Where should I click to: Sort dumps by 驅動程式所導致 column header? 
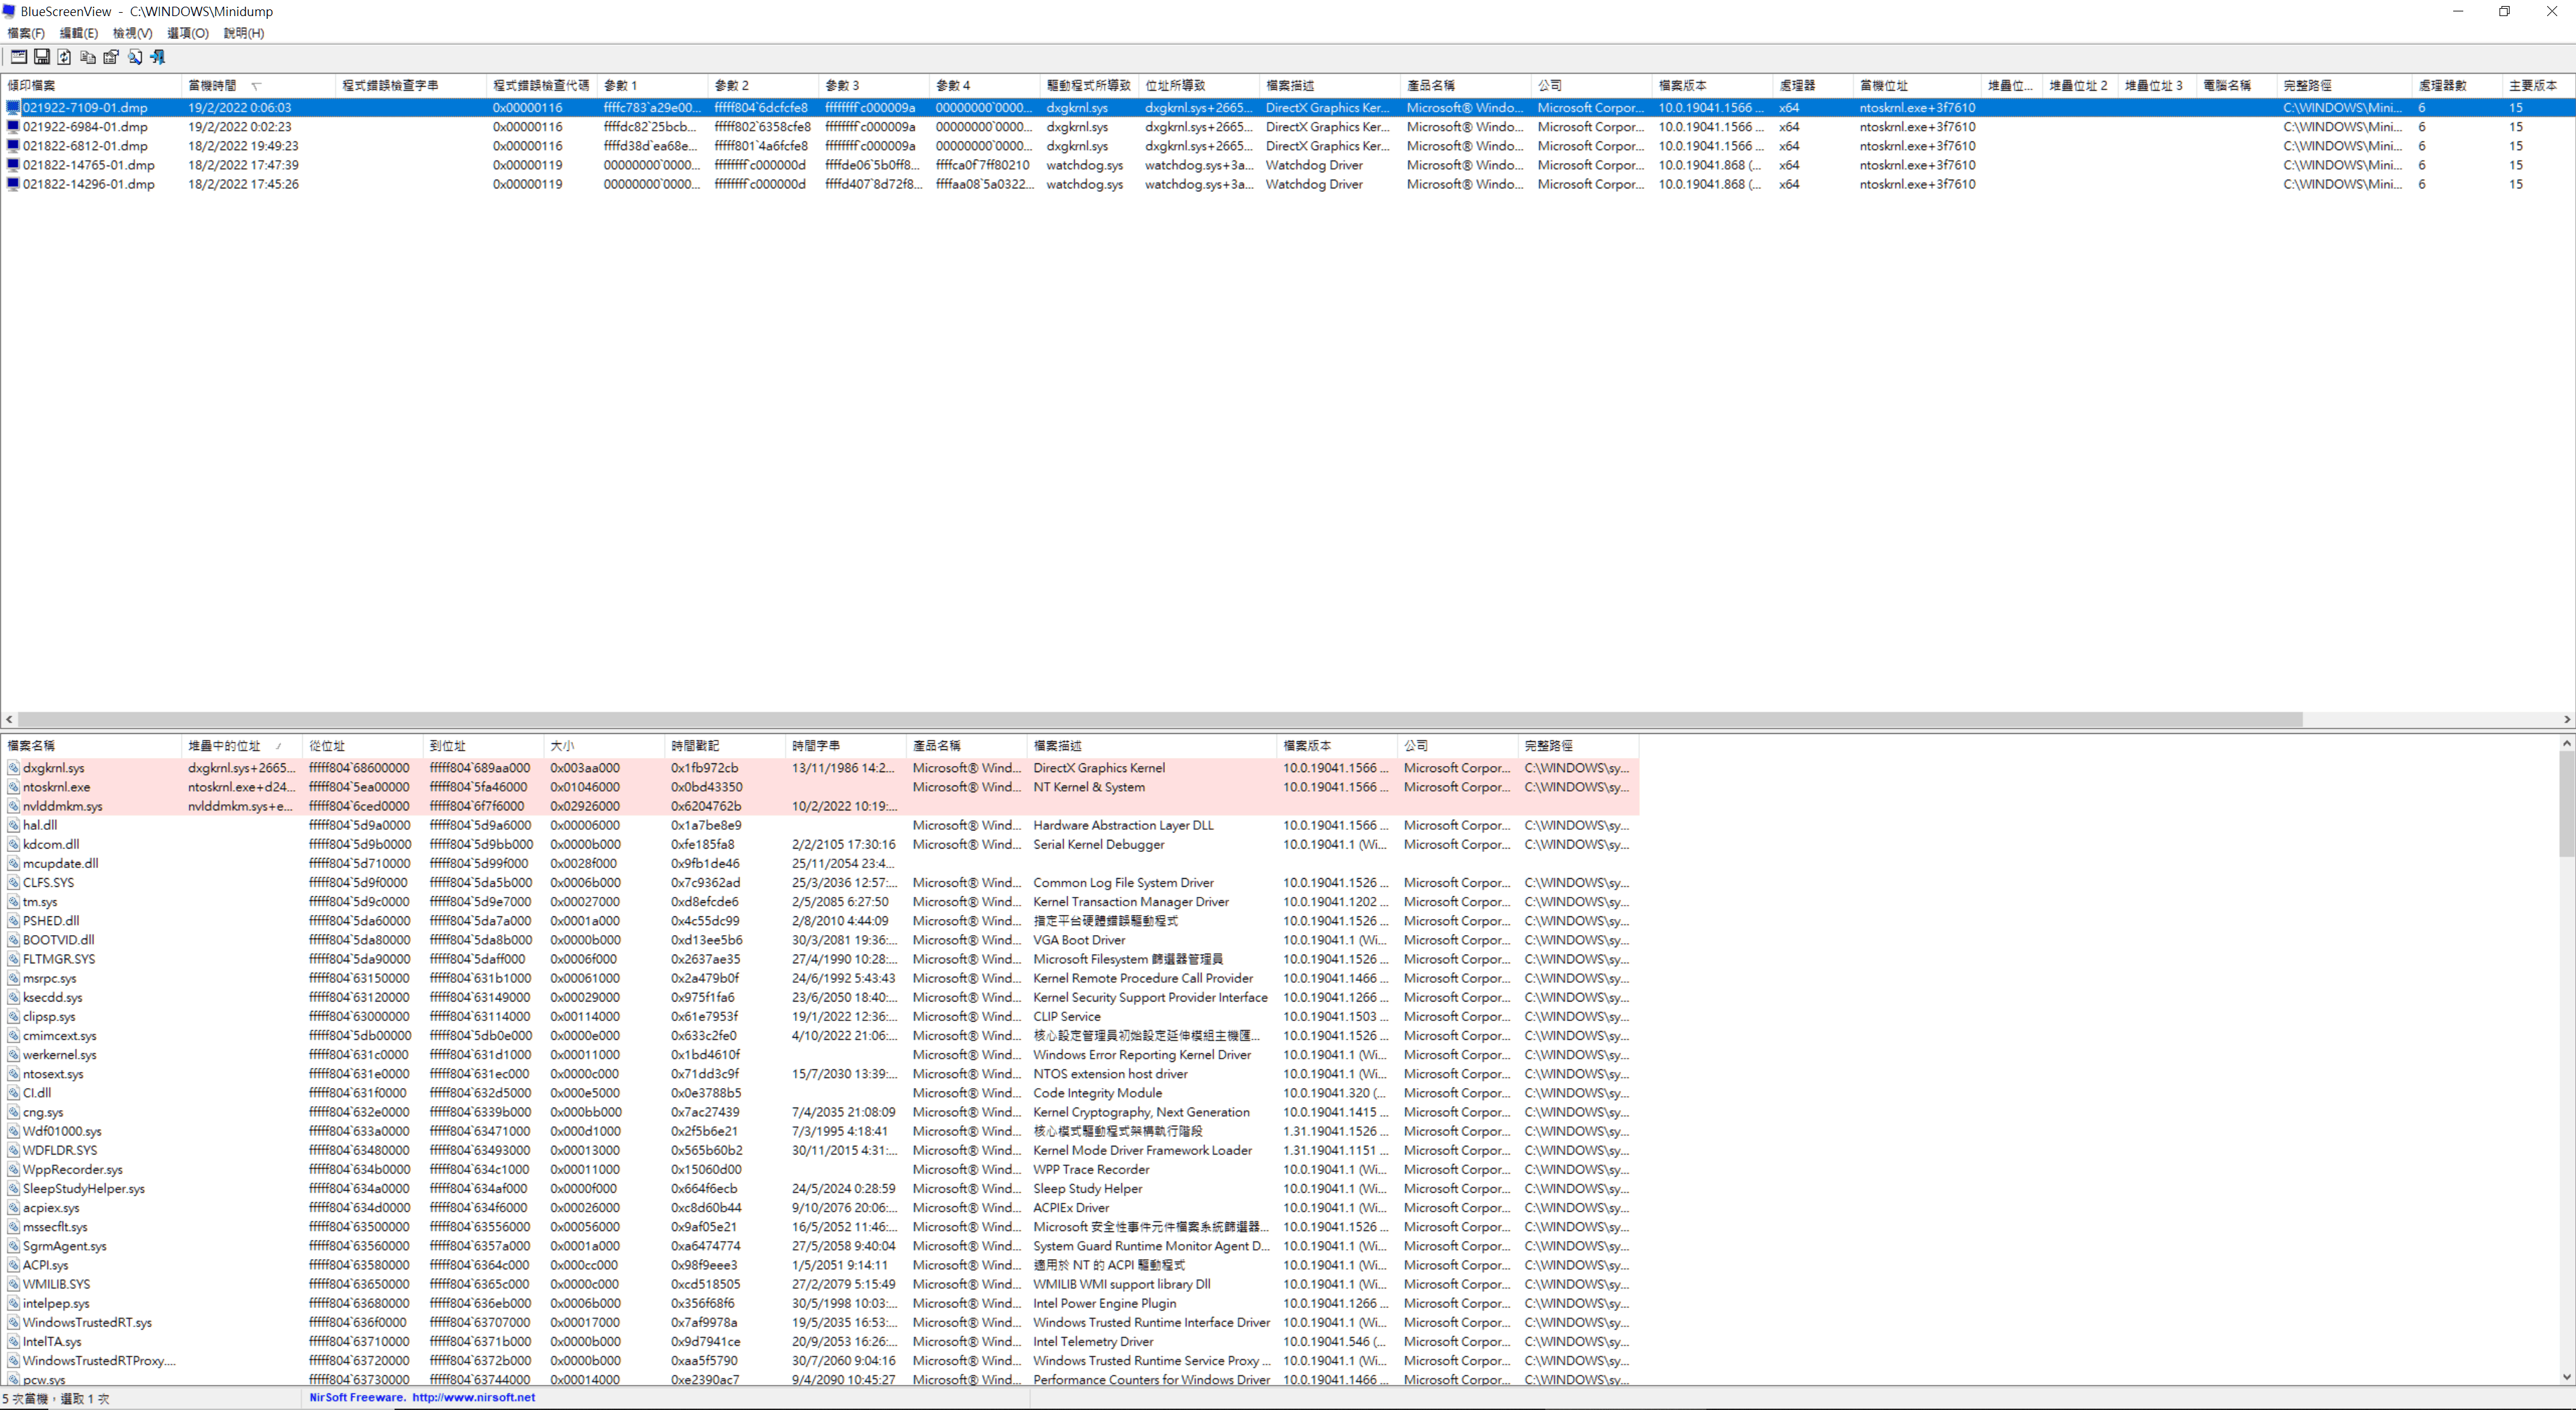[x=1087, y=86]
